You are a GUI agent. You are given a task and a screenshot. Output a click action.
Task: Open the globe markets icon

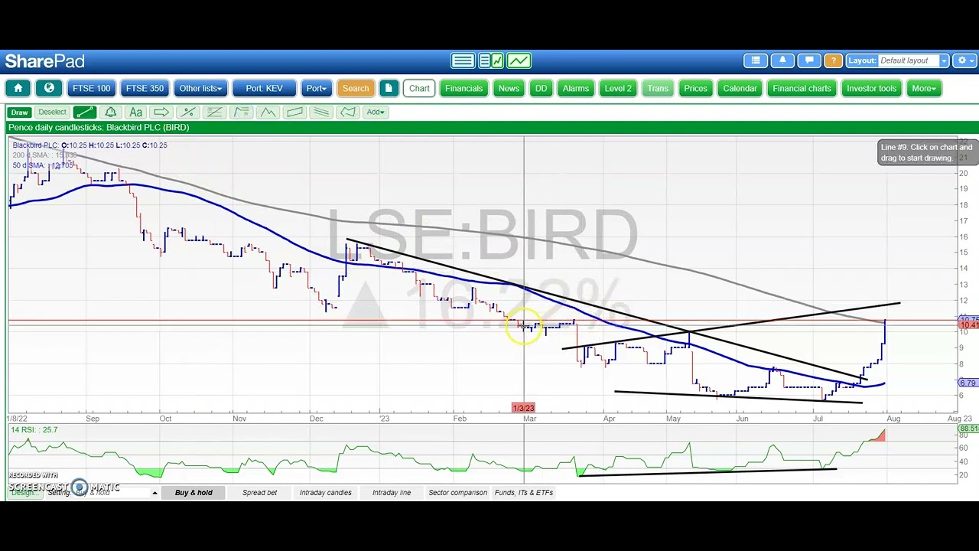coord(49,88)
